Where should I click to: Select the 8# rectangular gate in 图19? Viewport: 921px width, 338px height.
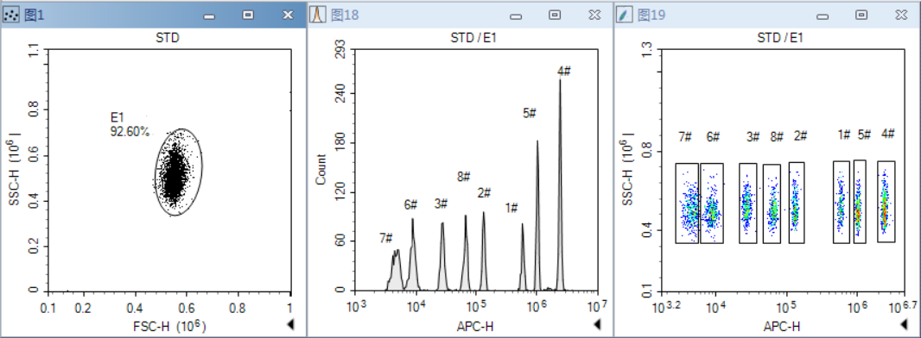pos(772,203)
